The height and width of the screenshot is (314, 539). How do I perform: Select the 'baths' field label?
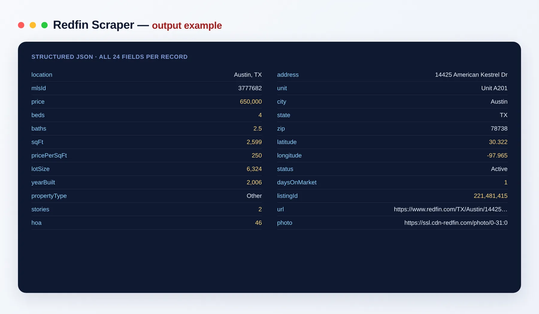click(39, 129)
